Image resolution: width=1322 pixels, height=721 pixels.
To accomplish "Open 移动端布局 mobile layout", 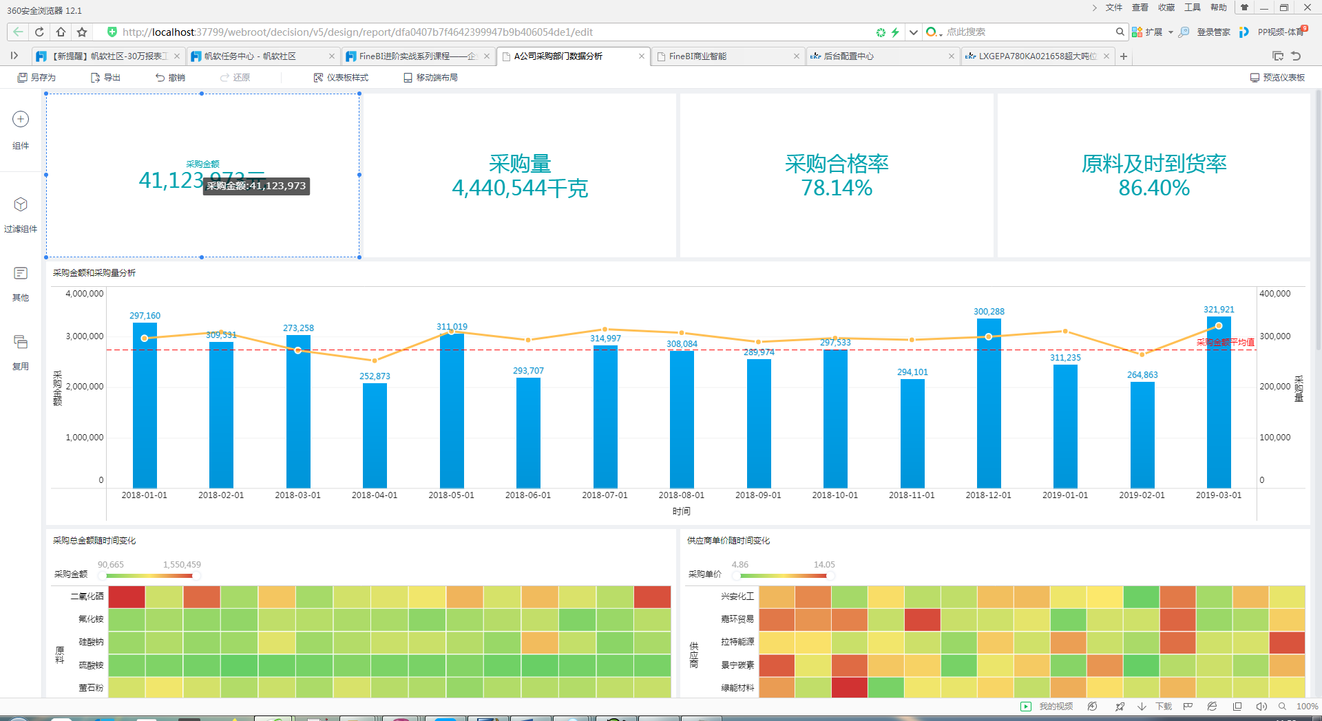I will (430, 78).
